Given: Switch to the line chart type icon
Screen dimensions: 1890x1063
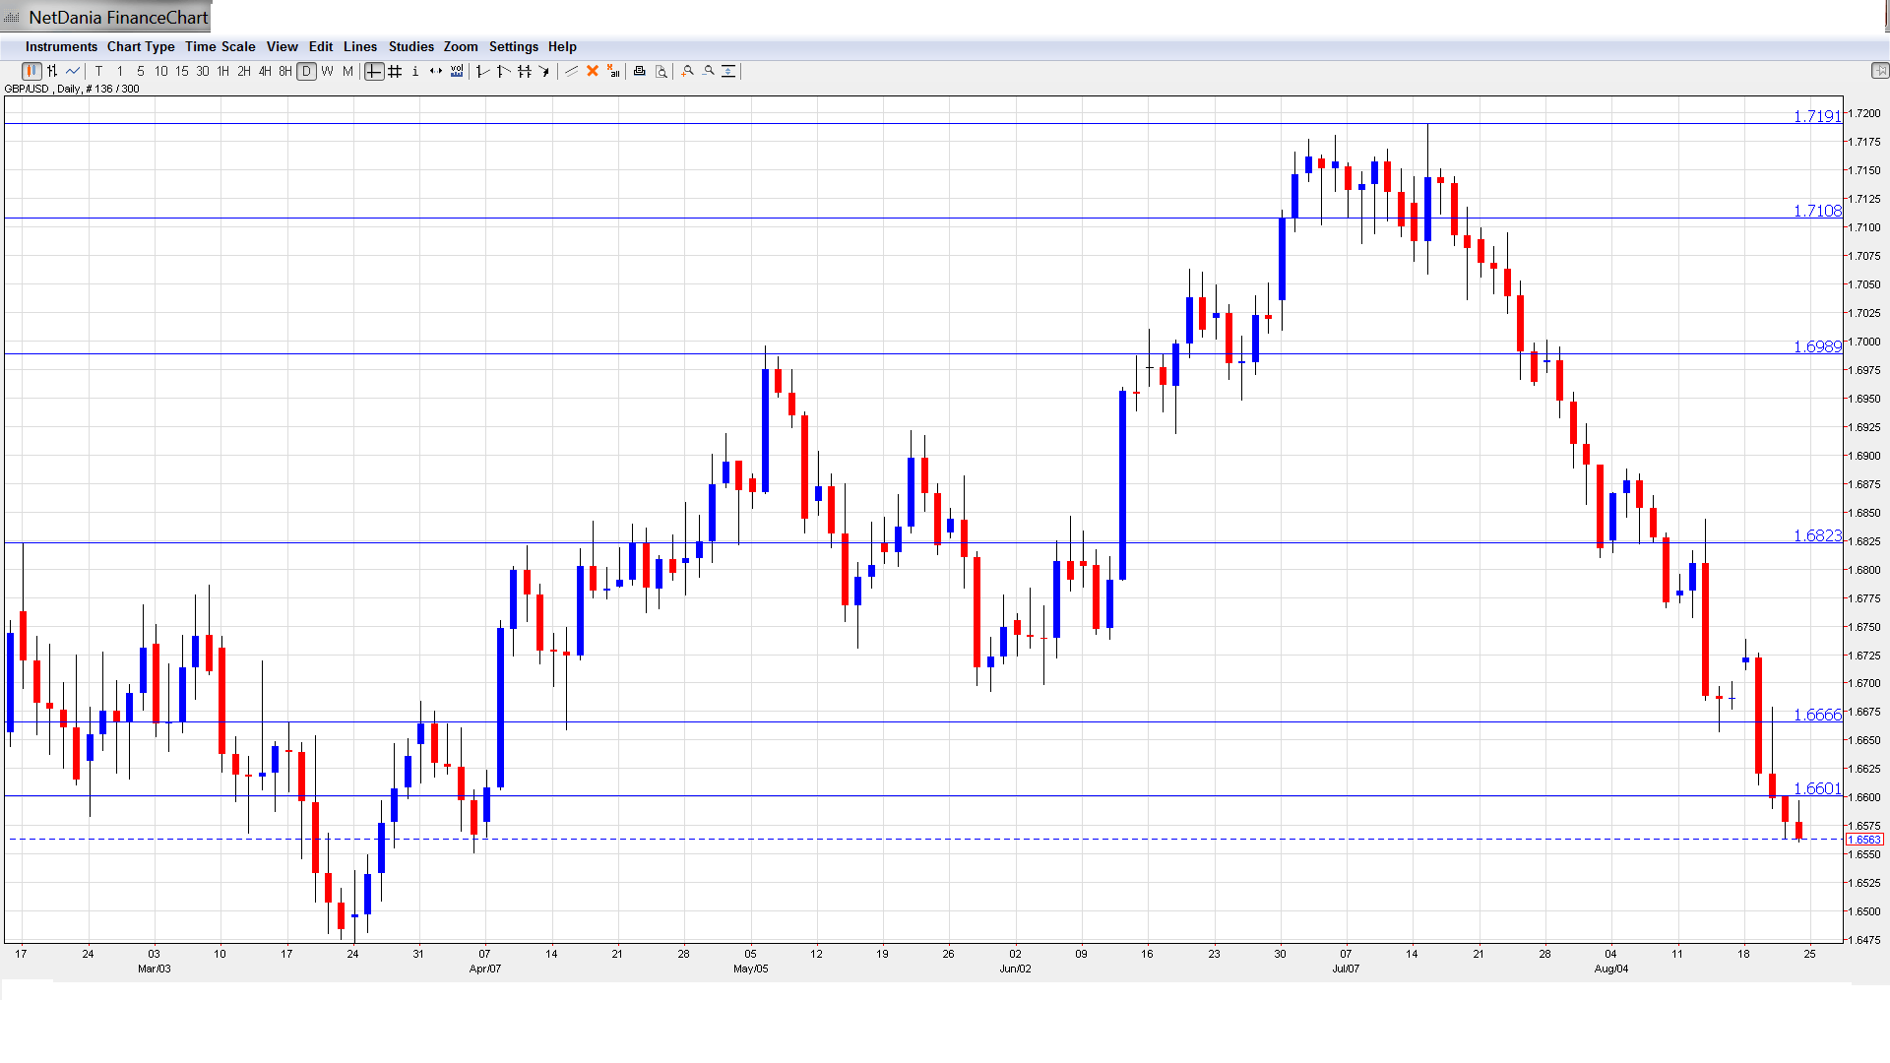Looking at the screenshot, I should 73,71.
